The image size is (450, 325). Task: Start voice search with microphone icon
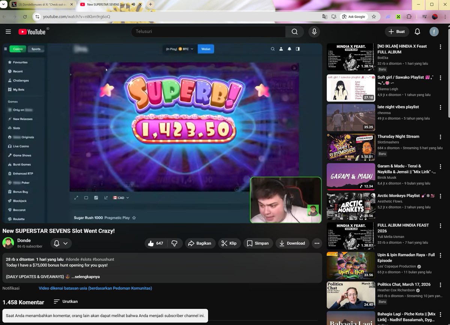[x=314, y=32]
